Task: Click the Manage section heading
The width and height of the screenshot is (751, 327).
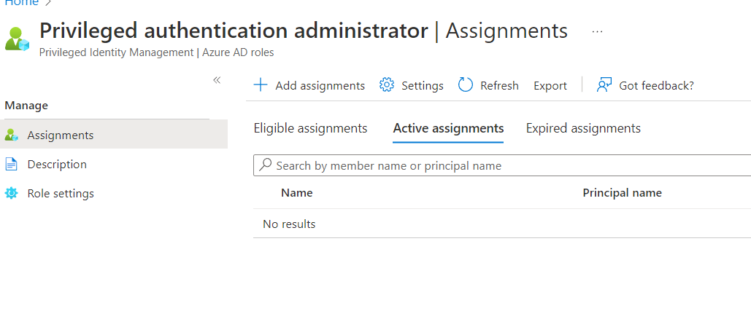Action: (x=26, y=105)
